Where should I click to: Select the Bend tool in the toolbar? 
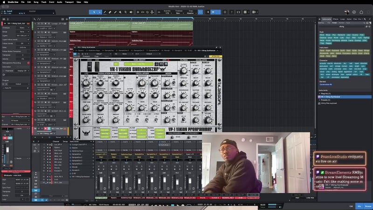[x=125, y=12]
